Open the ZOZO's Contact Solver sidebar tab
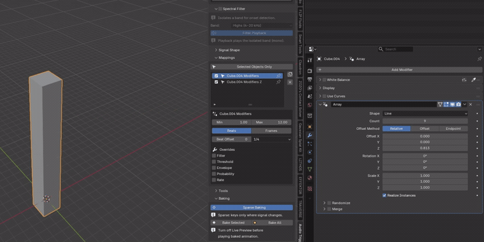This screenshot has height=242, width=484. point(300,99)
